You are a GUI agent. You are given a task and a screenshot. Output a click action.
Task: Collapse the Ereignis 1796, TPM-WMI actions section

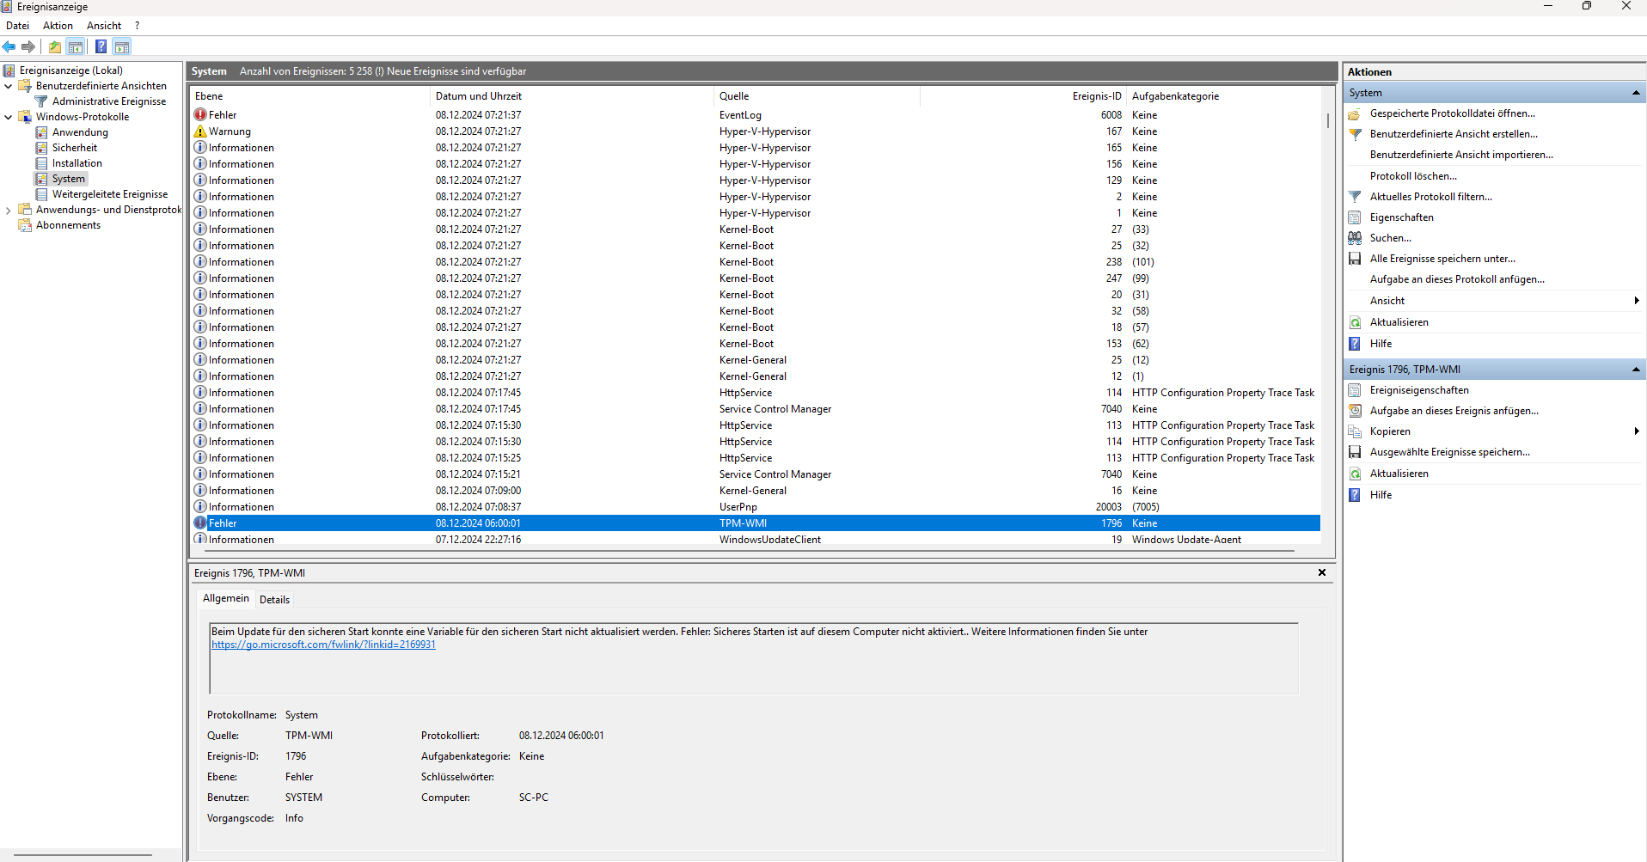[1636, 370]
